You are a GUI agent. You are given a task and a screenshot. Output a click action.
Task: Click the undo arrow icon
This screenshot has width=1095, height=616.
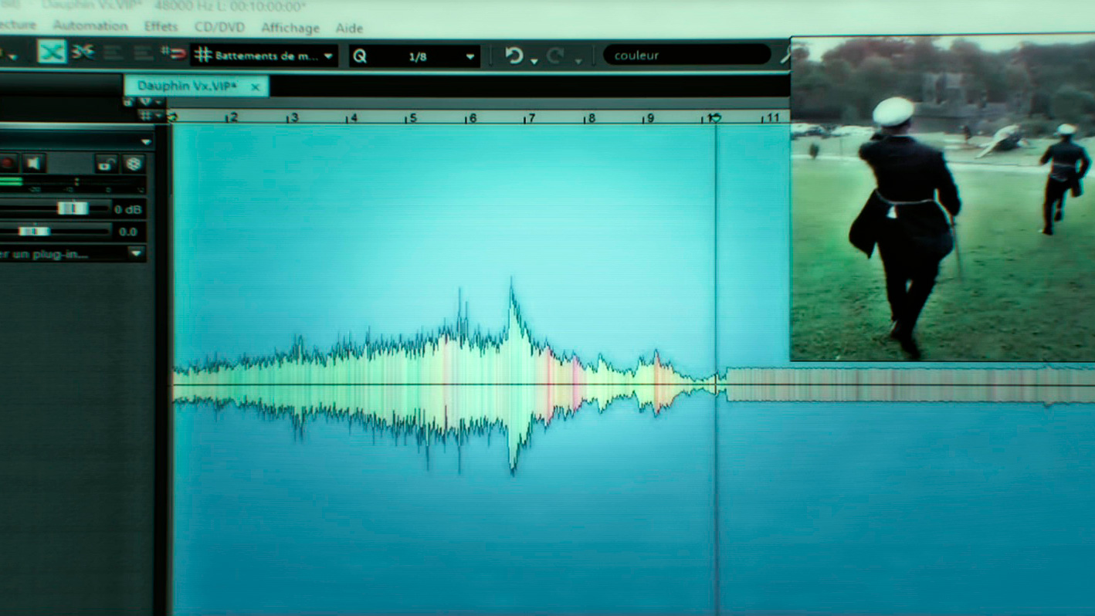pyautogui.click(x=514, y=56)
